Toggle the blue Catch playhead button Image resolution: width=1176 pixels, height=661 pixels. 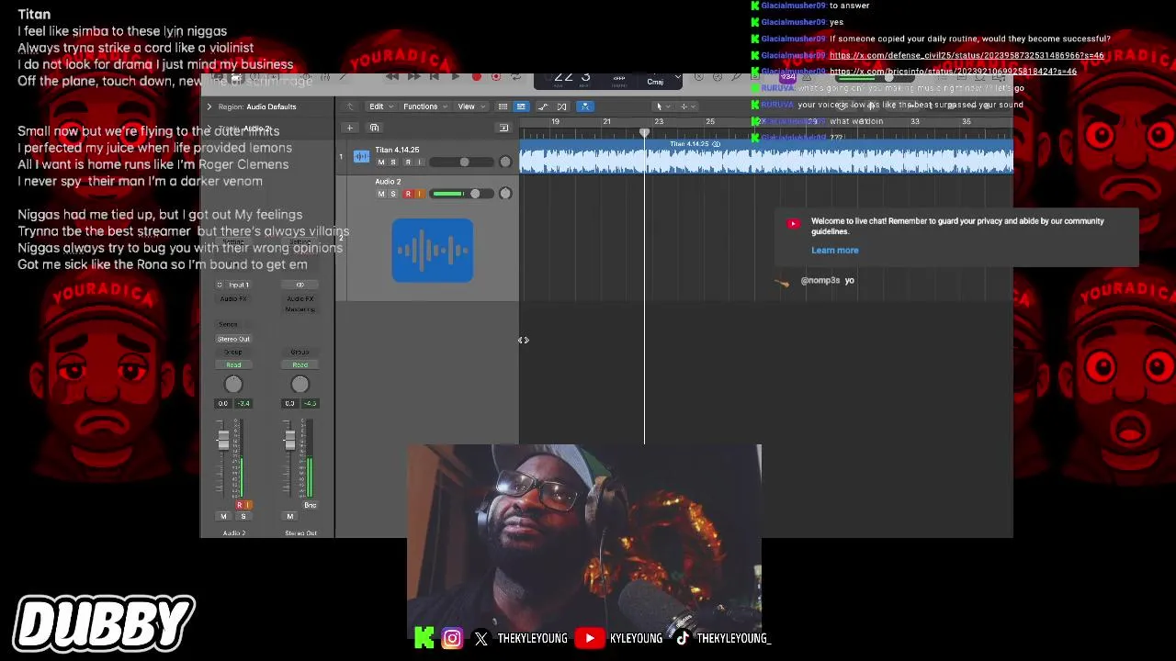(584, 106)
